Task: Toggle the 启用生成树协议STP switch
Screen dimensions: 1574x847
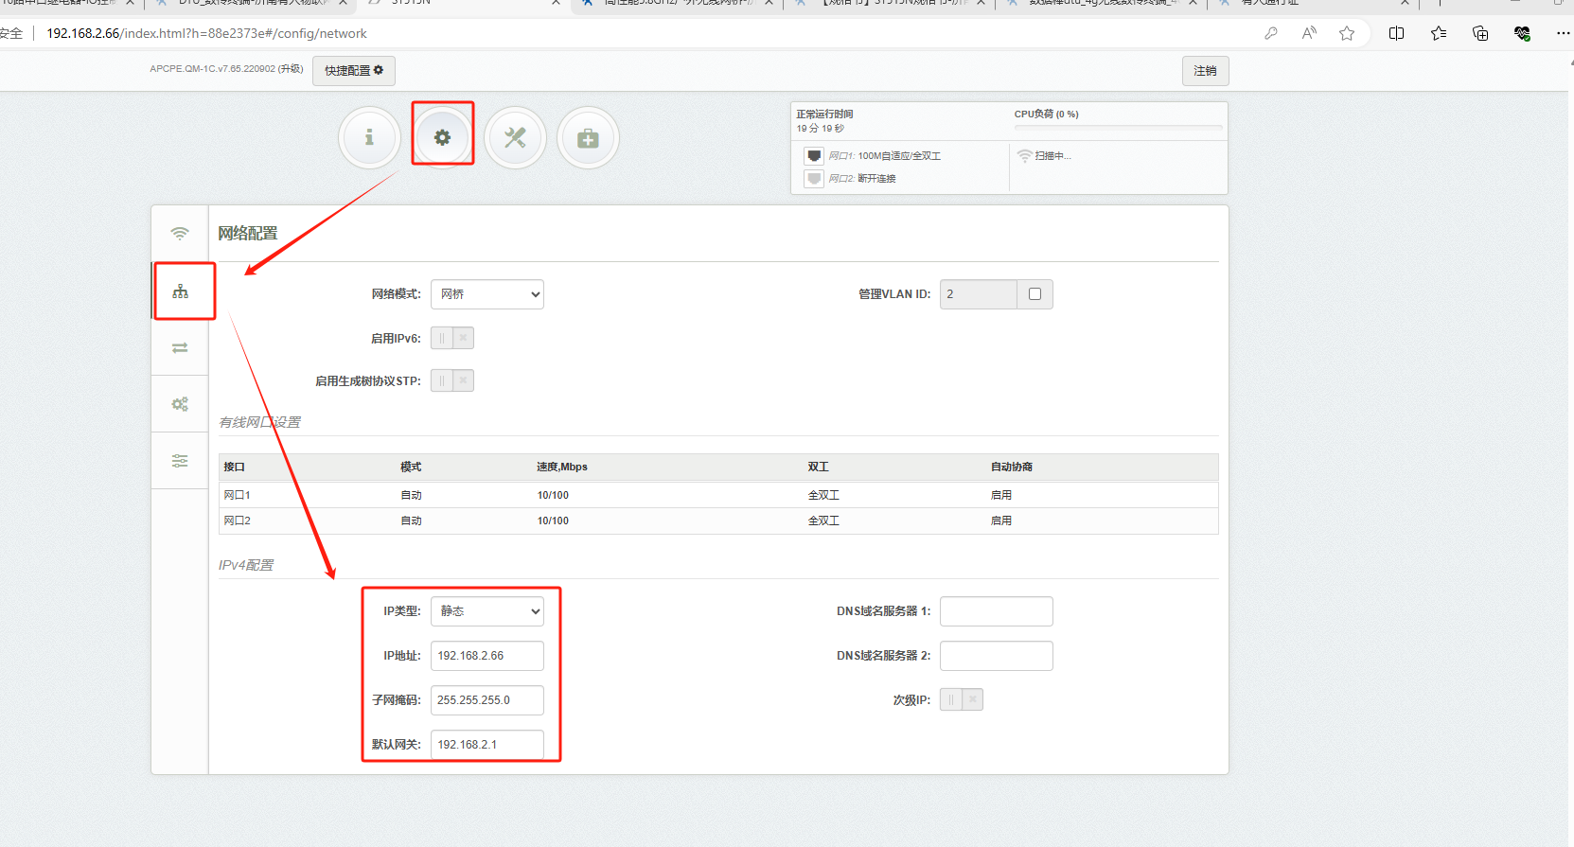Action: (x=452, y=380)
